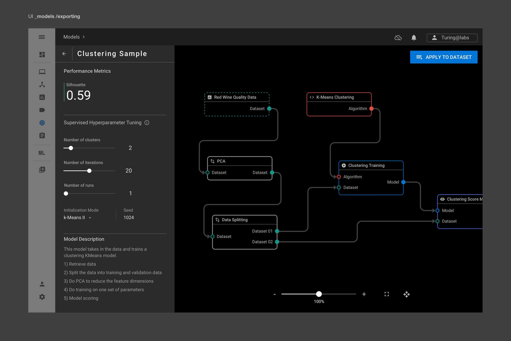Open the settings gear in the sidebar
Screen dimensions: 511x341
[x=42, y=297]
